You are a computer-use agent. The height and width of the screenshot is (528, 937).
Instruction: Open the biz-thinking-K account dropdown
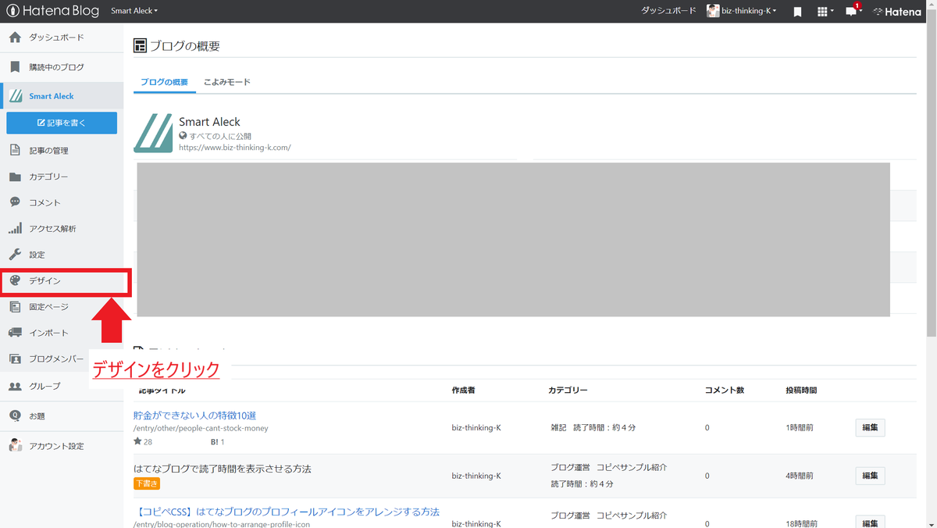point(742,11)
